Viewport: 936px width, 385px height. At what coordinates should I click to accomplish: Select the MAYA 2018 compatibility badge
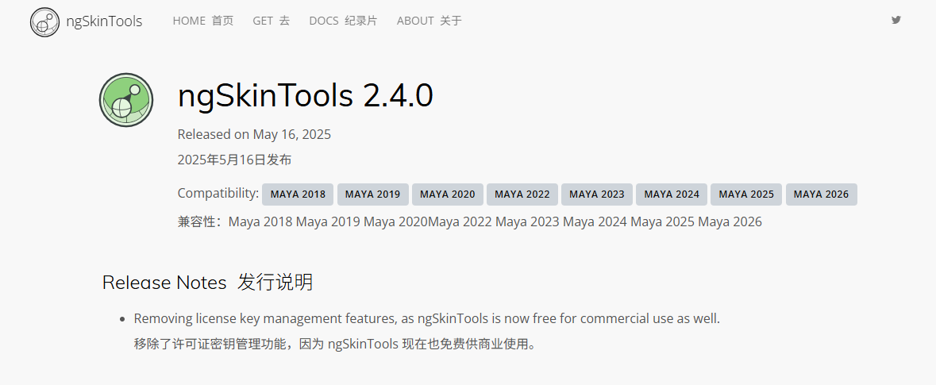298,194
